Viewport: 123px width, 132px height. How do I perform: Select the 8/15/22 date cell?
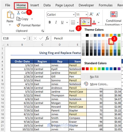22,114
